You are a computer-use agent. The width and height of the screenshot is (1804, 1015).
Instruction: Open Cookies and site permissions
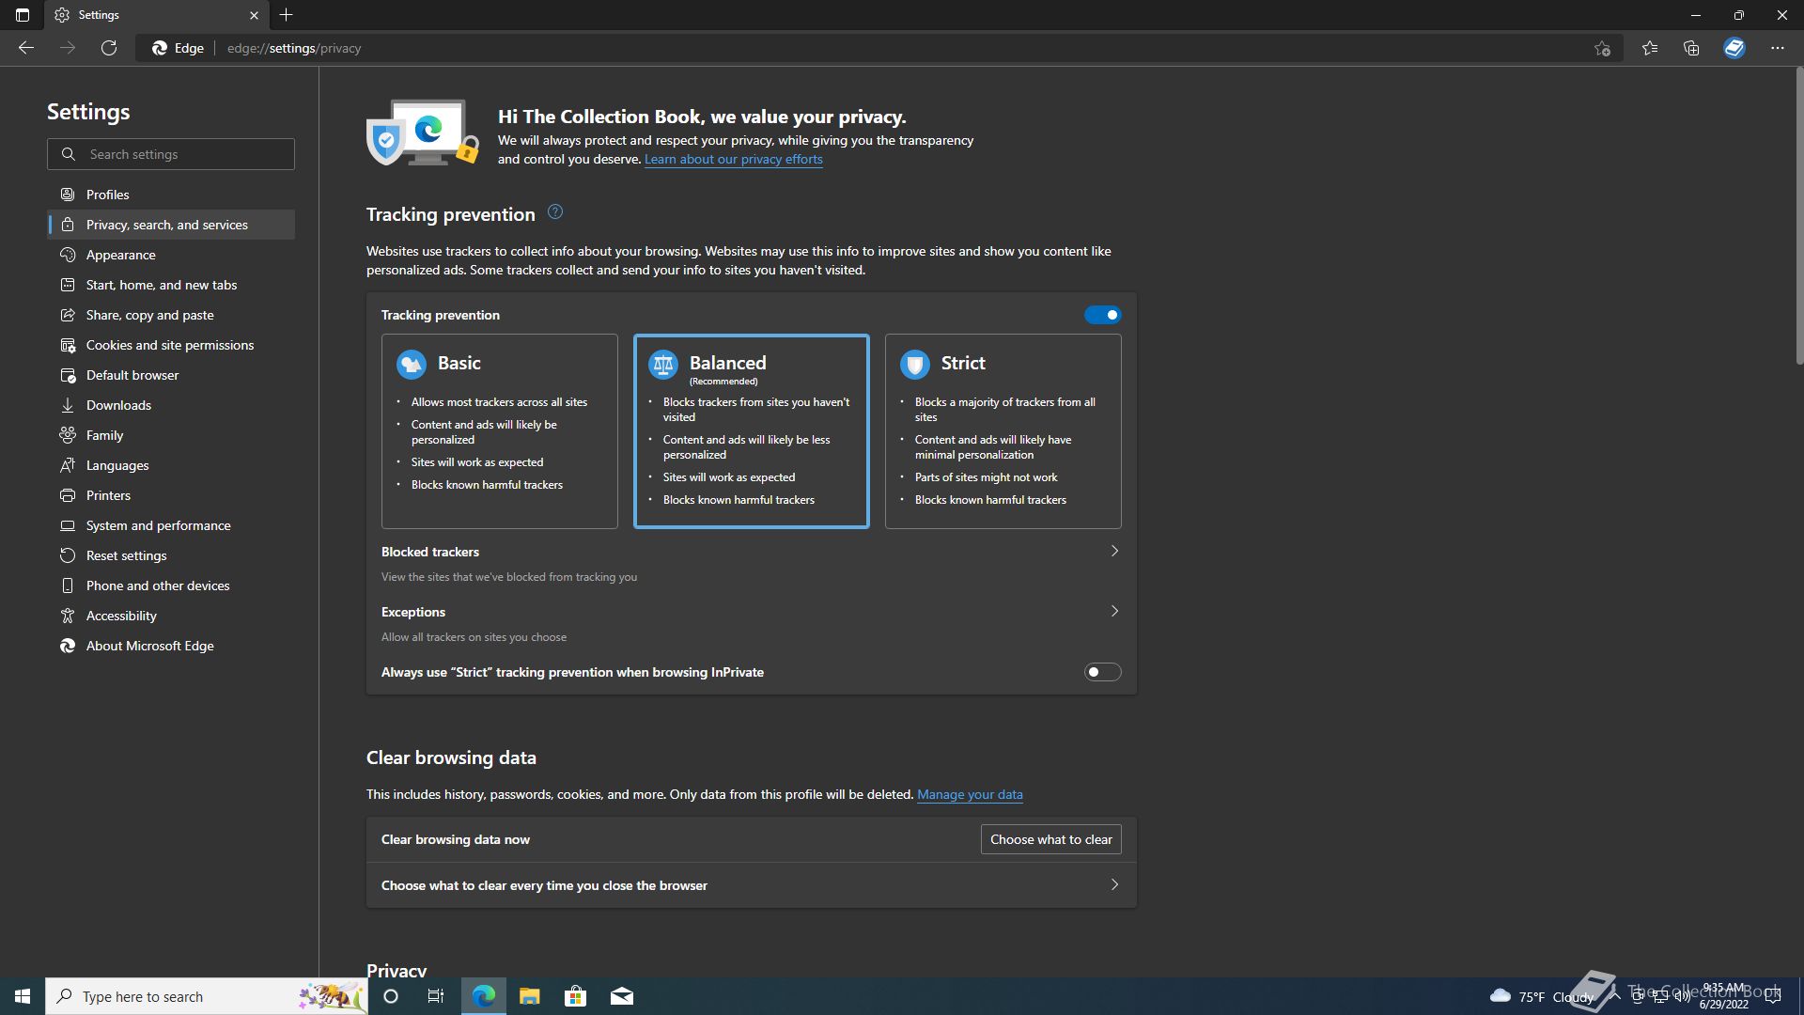(171, 345)
